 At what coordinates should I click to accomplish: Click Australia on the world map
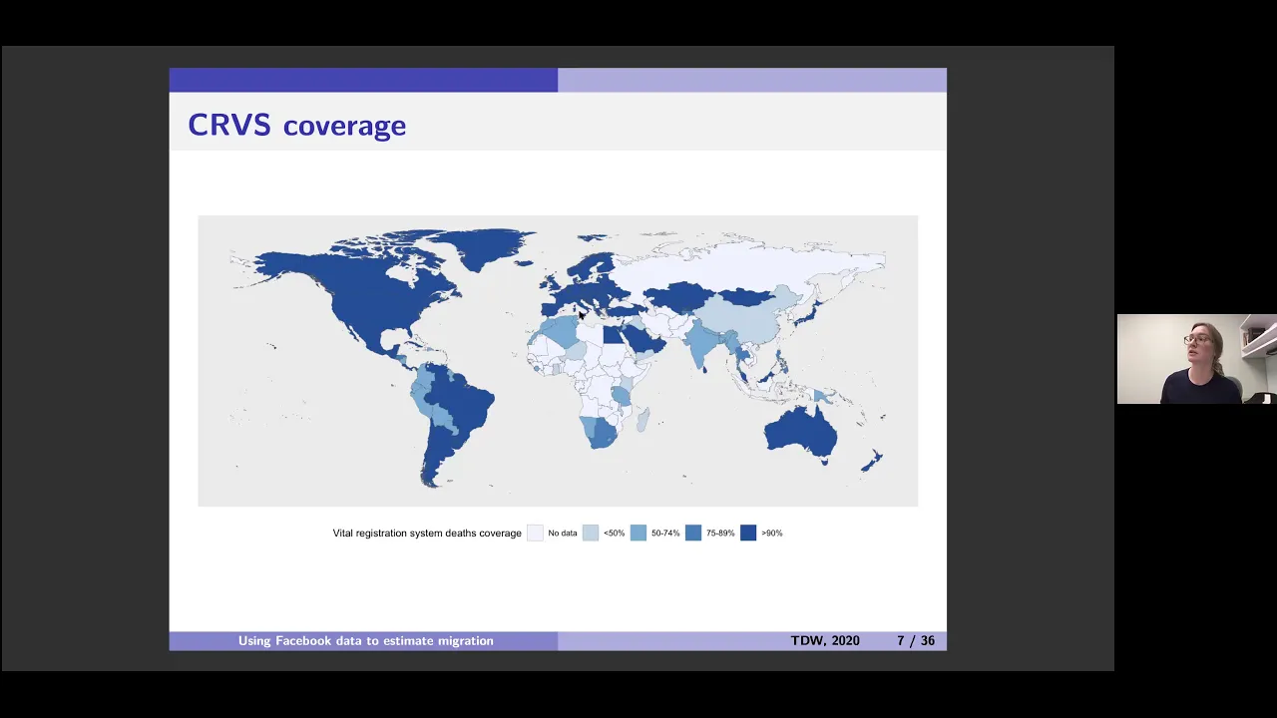[x=800, y=433]
